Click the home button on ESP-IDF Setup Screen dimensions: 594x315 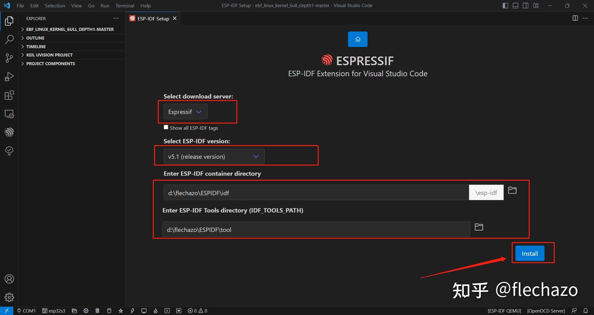[358, 39]
